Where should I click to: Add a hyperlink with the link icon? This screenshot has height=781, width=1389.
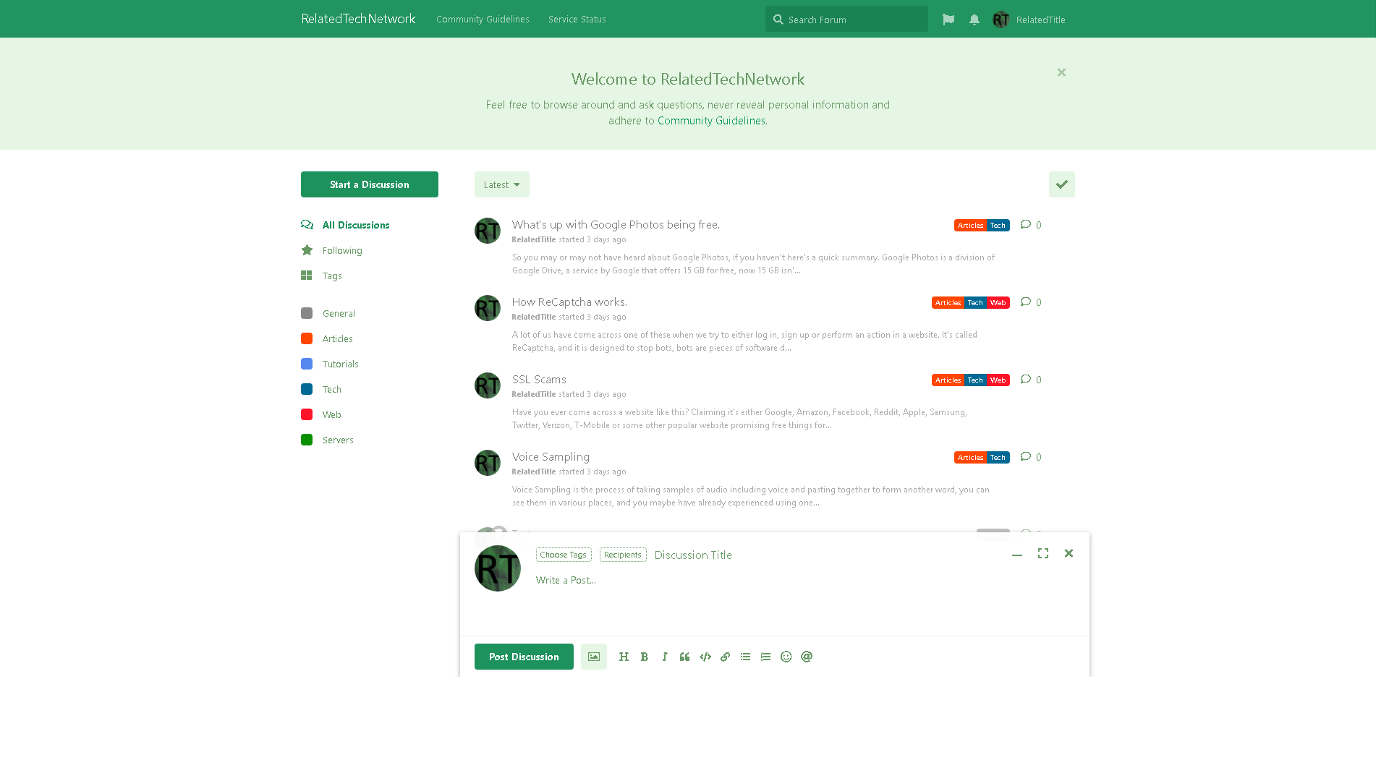(x=725, y=657)
